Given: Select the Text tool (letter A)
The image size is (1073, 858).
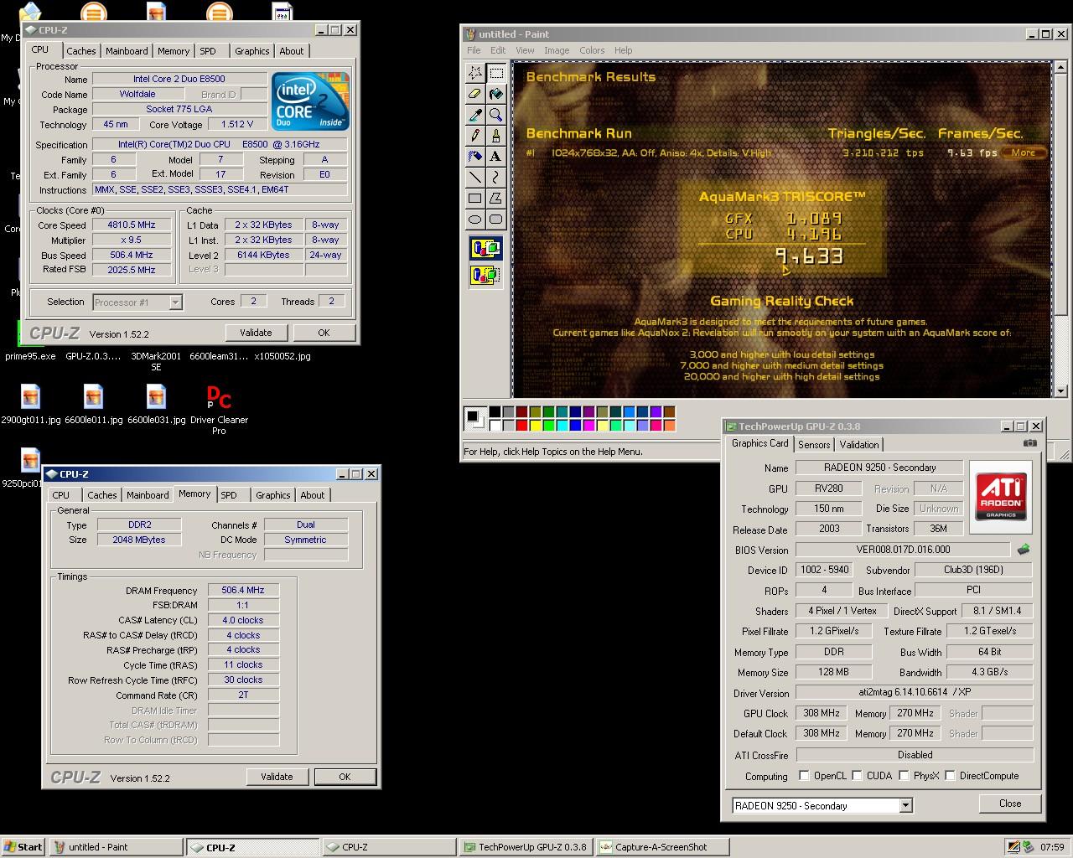Looking at the screenshot, I should pos(496,157).
